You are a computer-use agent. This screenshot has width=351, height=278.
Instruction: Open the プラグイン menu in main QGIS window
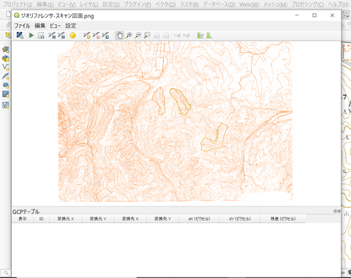[137, 4]
